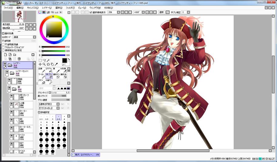Open the レイヤー(L) menu

coord(47,8)
